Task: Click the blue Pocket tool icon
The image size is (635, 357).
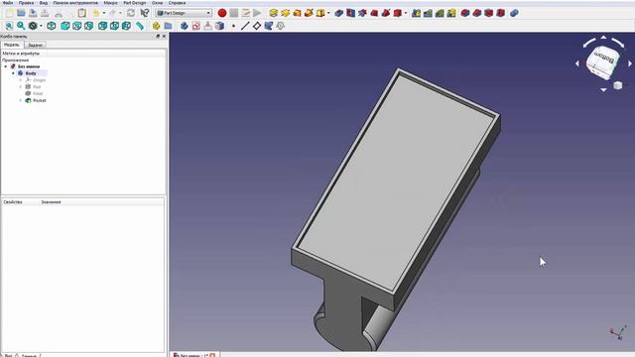Action: coord(339,13)
